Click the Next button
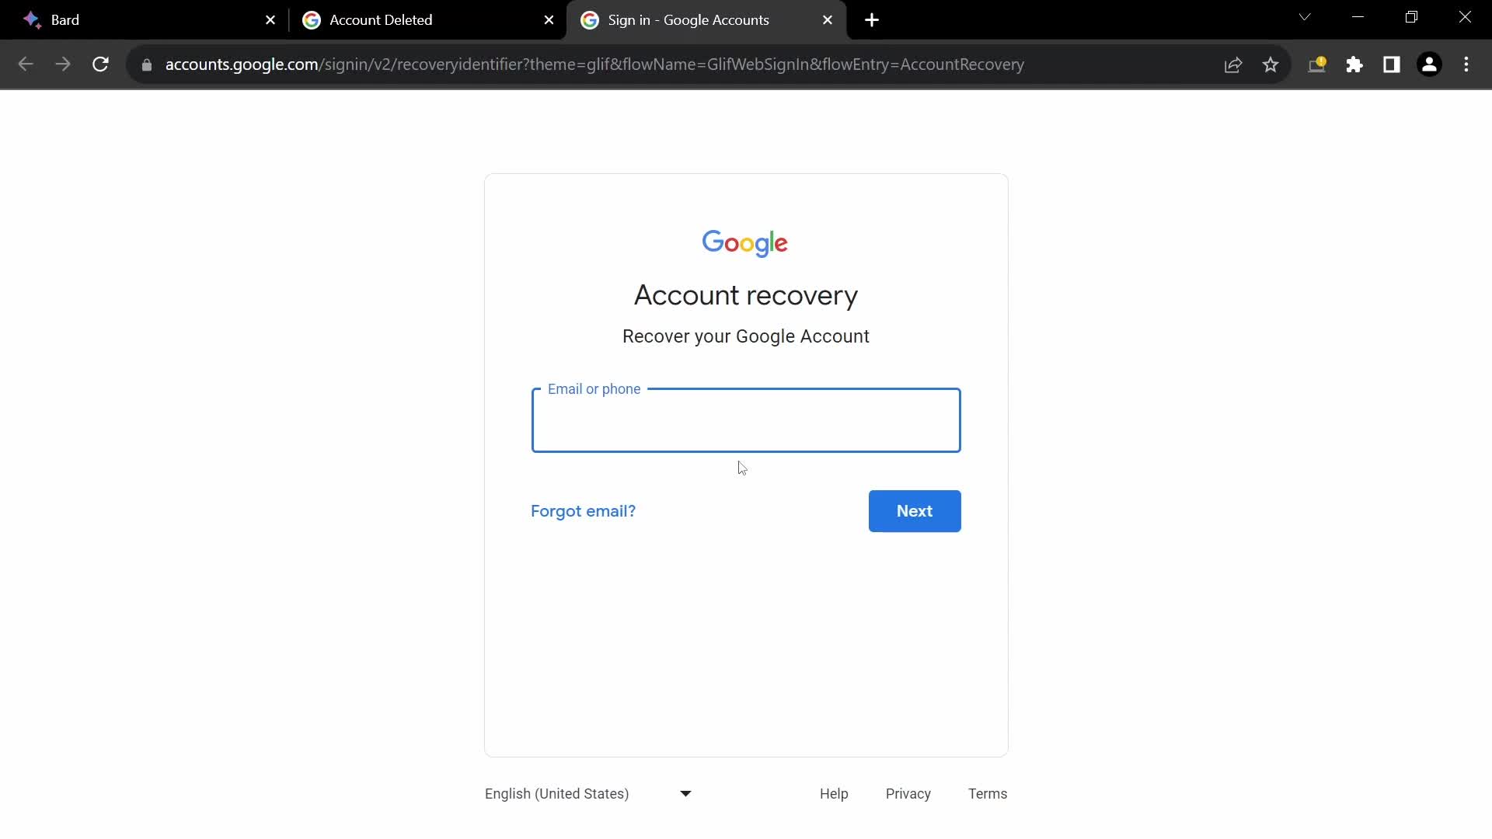The width and height of the screenshot is (1492, 839). [x=915, y=511]
